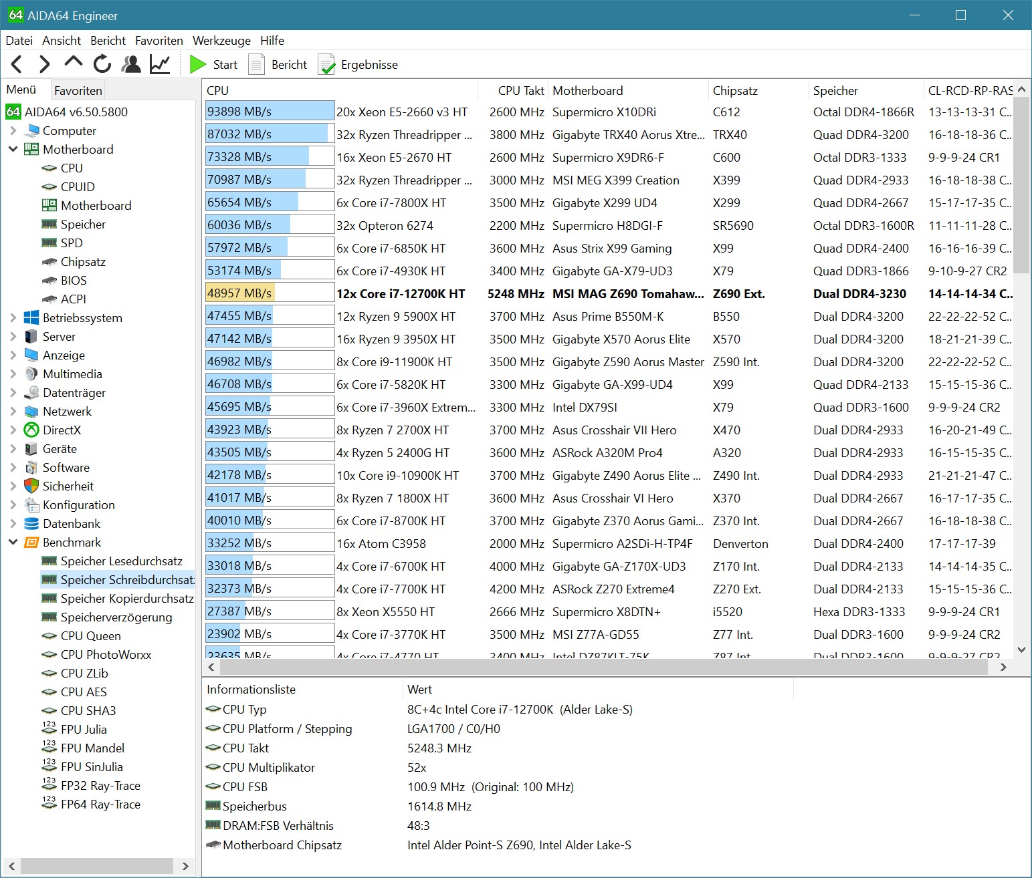This screenshot has width=1032, height=878.
Task: Select the 48957 MB/s i7-12700K result row
Action: pos(608,293)
